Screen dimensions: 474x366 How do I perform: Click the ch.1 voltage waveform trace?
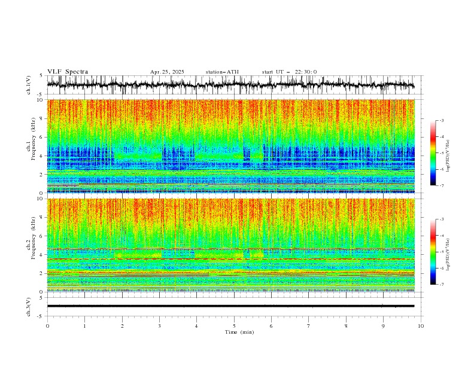pos(230,85)
